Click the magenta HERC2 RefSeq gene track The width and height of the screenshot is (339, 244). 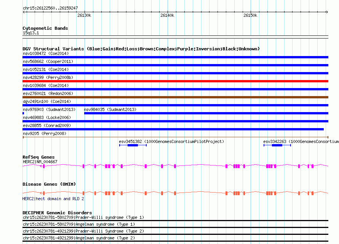click(175, 166)
